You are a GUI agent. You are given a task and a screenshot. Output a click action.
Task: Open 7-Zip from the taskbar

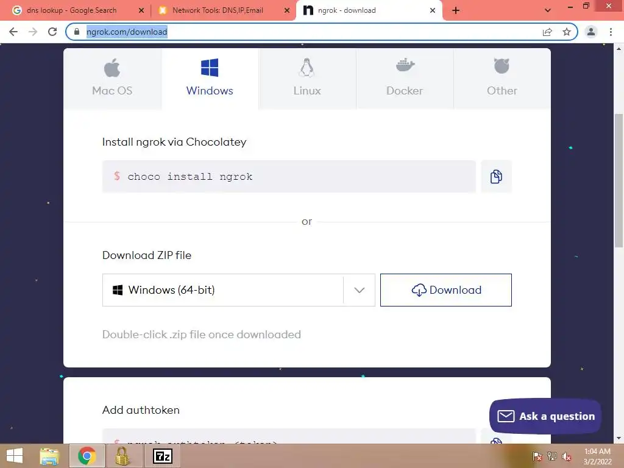pos(163,456)
